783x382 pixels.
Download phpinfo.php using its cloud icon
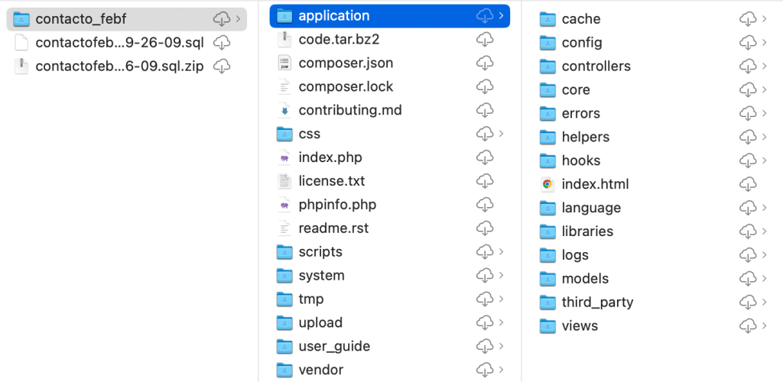coord(485,206)
